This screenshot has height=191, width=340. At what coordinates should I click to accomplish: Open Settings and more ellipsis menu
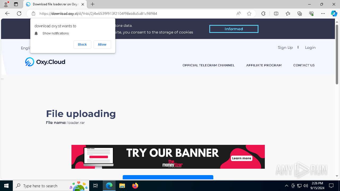pos(323,14)
